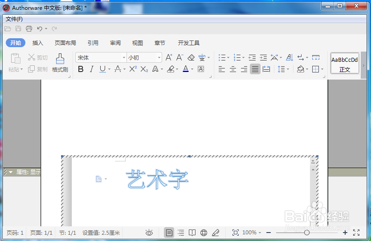Expand the styles gallery arrow

coord(364,65)
